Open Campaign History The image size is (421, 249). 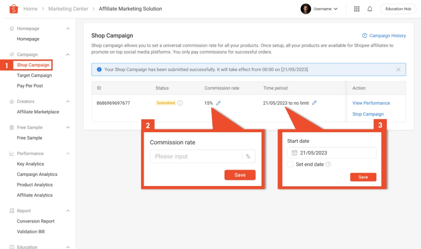click(384, 36)
